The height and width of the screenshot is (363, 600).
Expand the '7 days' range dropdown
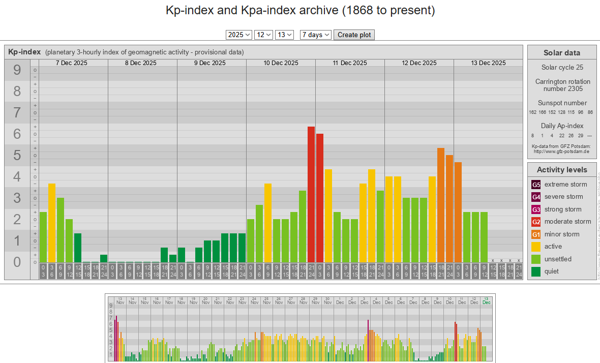pyautogui.click(x=315, y=35)
